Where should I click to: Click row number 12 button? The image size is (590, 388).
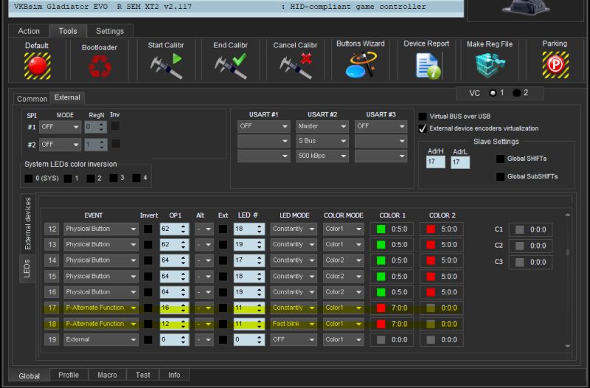pos(52,229)
